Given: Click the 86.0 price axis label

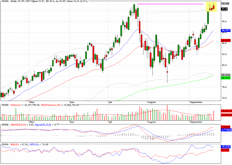Looking at the screenshot, I should tap(224, 43).
